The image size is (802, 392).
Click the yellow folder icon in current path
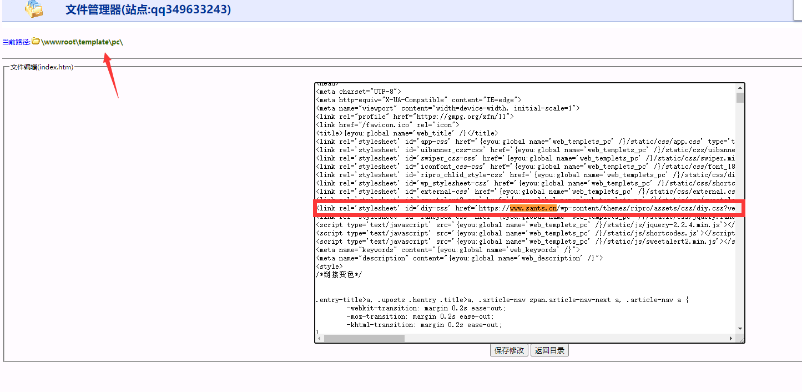(x=36, y=42)
